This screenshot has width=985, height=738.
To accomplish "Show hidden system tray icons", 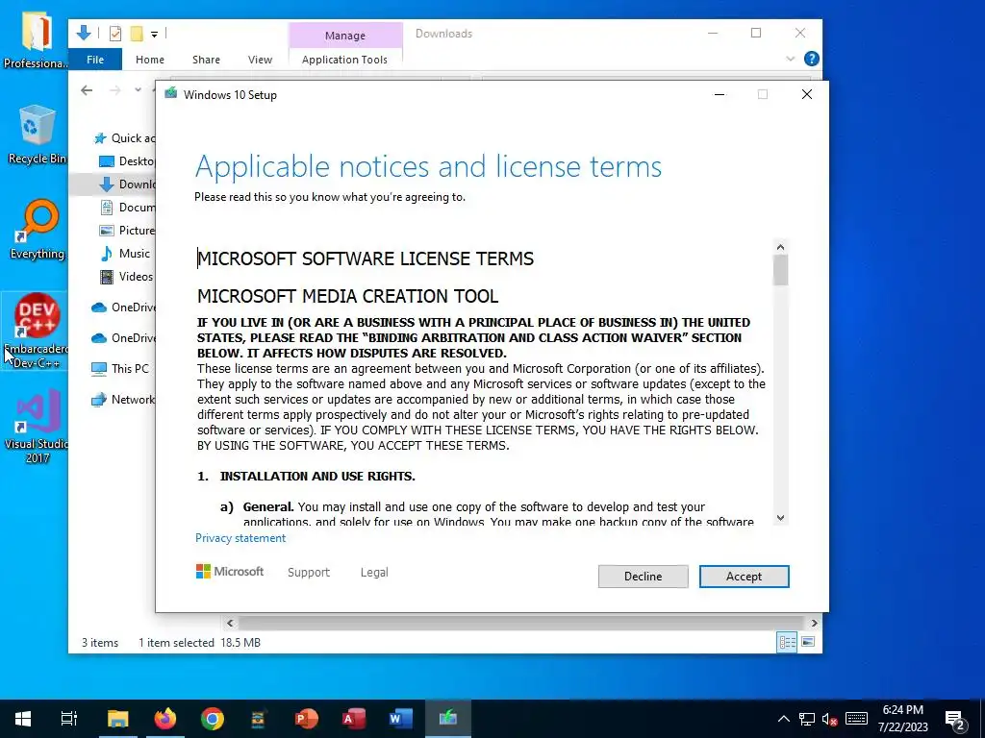I will (783, 719).
